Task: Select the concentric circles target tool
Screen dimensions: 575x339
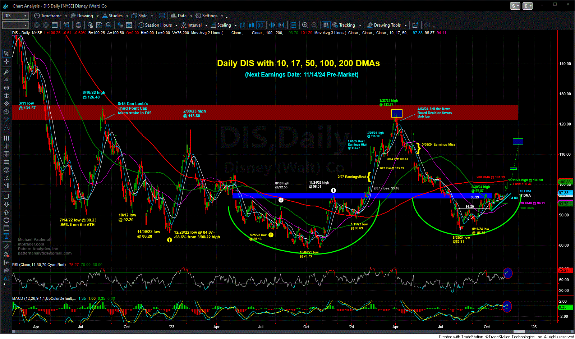Action: click(6, 170)
